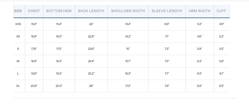
Task: Select the CHEST column header
Action: click(x=34, y=11)
